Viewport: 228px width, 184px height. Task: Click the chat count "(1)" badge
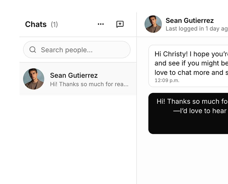pos(54,24)
